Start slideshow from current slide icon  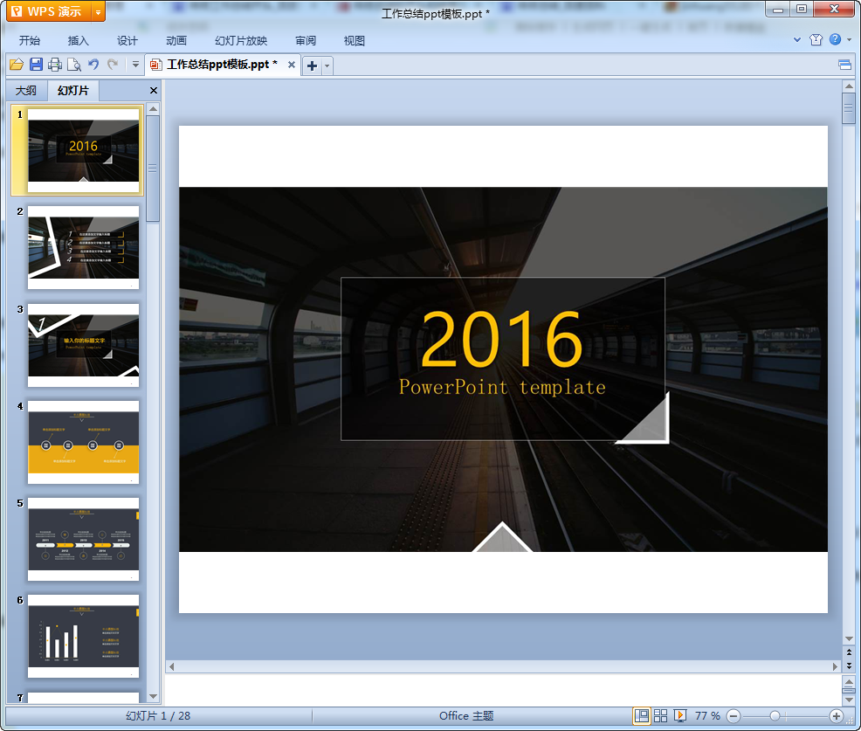[x=679, y=715]
